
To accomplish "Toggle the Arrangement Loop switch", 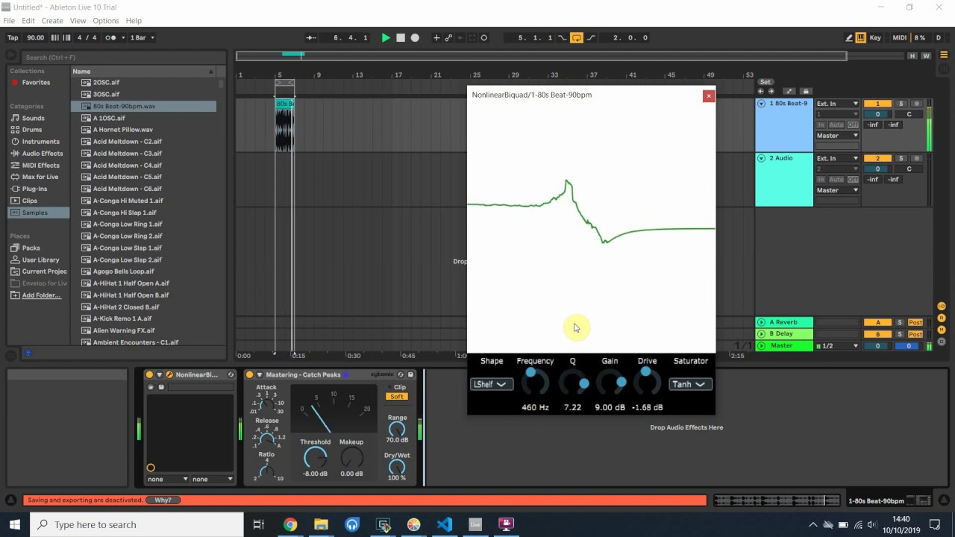I will [x=576, y=37].
